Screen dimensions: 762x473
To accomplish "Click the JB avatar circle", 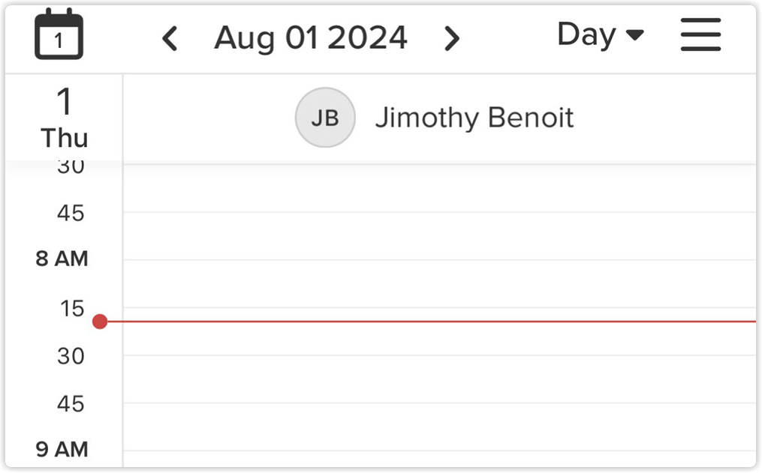I will (x=324, y=118).
